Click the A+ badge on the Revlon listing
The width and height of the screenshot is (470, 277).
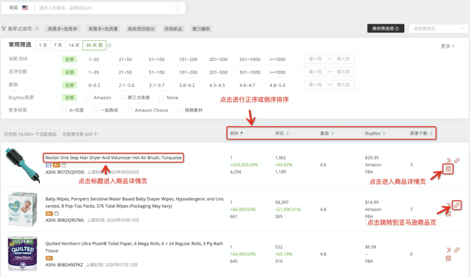point(56,165)
